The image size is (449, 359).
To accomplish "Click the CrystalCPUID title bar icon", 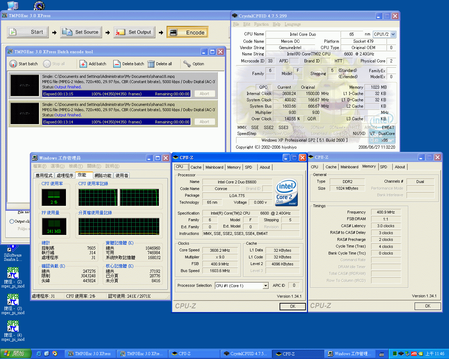I will tap(235, 16).
